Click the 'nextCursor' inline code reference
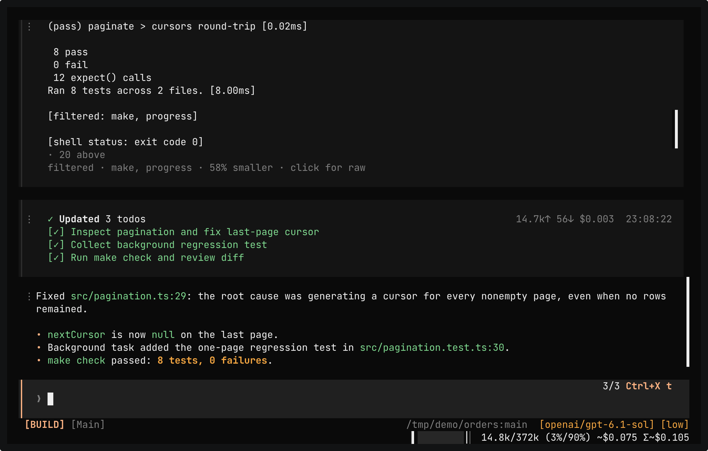The width and height of the screenshot is (708, 451). [x=76, y=335]
